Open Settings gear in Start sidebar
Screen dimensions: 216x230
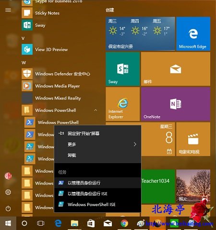tap(8, 192)
